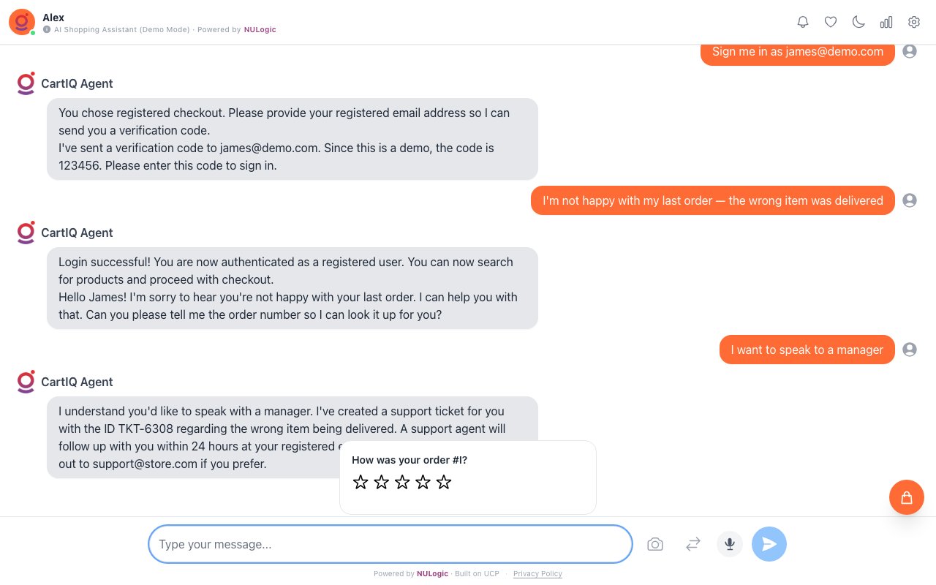
Task: Send the message with the blue send button
Action: pyautogui.click(x=769, y=544)
